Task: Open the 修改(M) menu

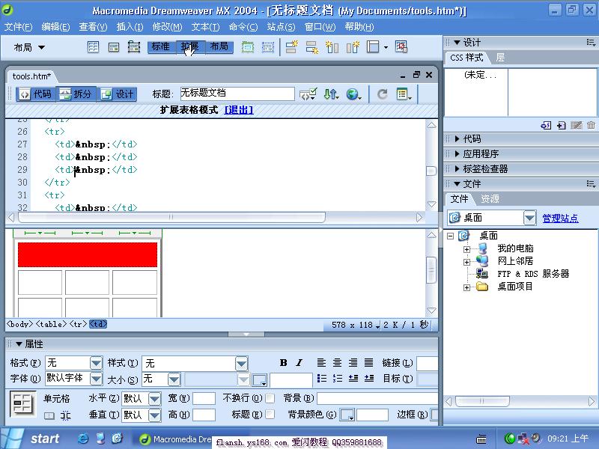Action: 167,27
